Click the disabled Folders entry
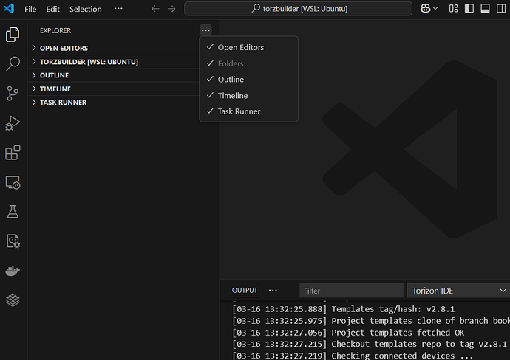Viewport: 510px width, 360px height. point(249,63)
